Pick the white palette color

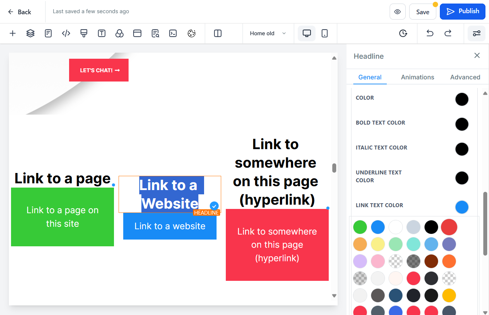click(396, 227)
